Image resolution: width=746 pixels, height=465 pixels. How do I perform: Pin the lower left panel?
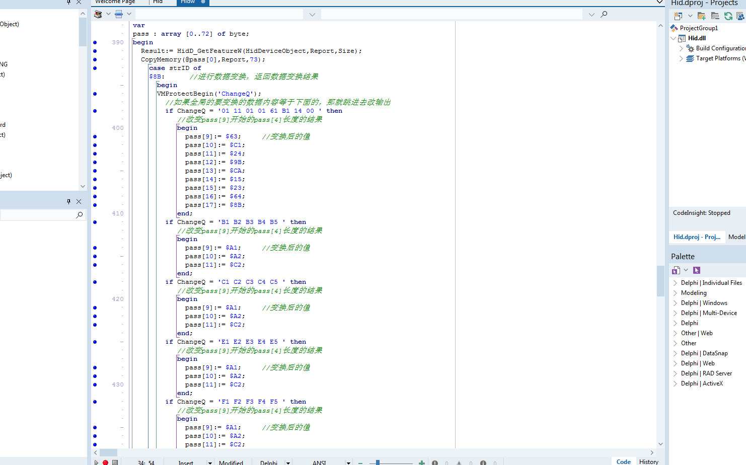pyautogui.click(x=69, y=201)
